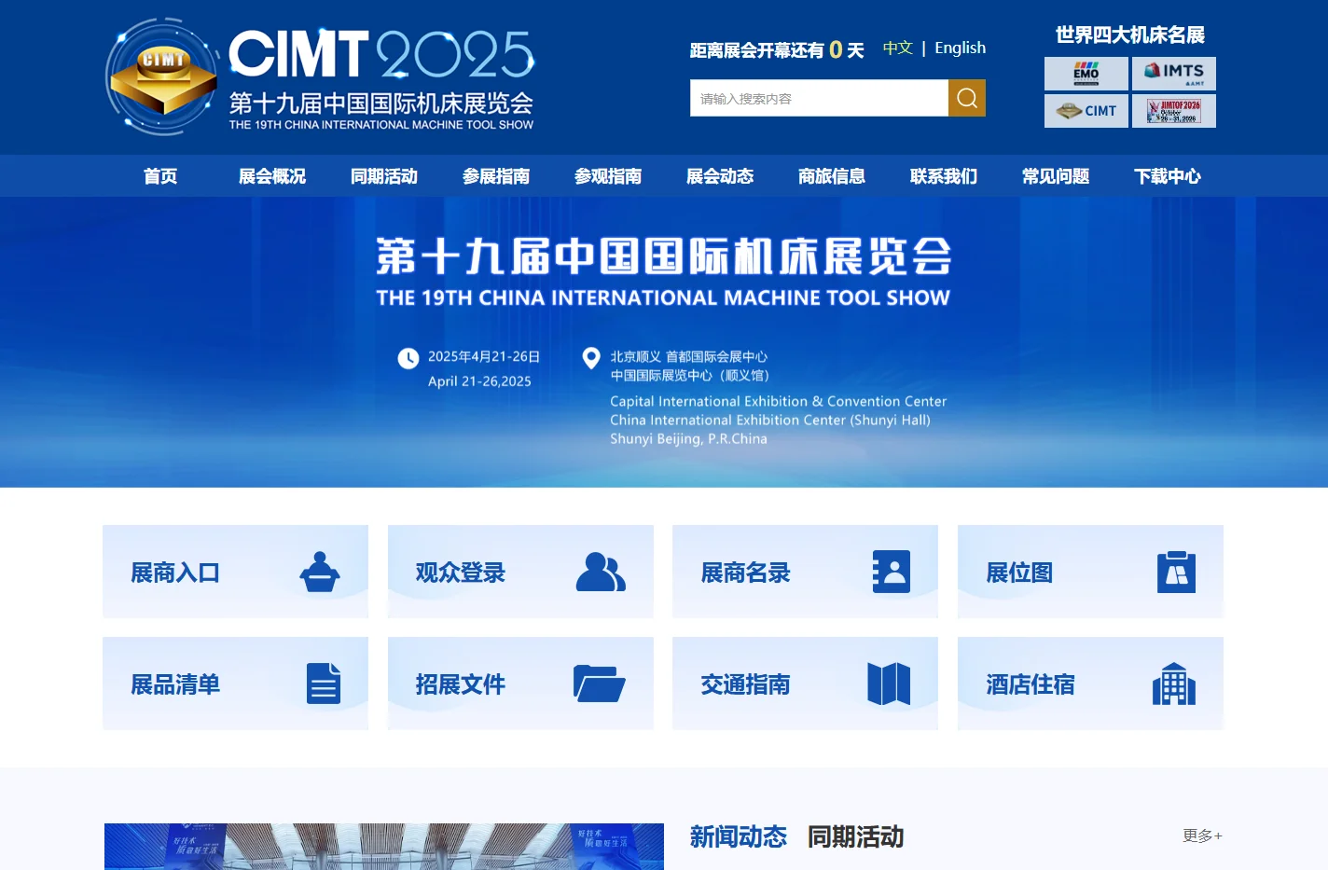Click the 北京顺义 首都国际会展中心 text

689,356
